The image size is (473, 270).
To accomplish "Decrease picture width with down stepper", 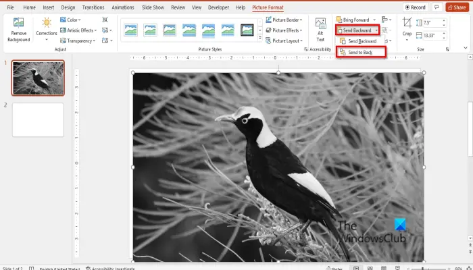I will coord(444,38).
